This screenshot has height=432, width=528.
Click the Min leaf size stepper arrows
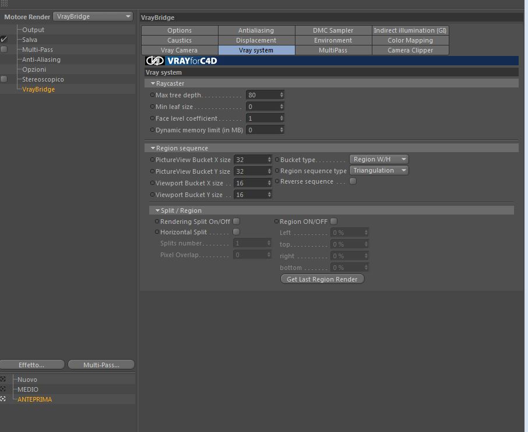pos(281,107)
